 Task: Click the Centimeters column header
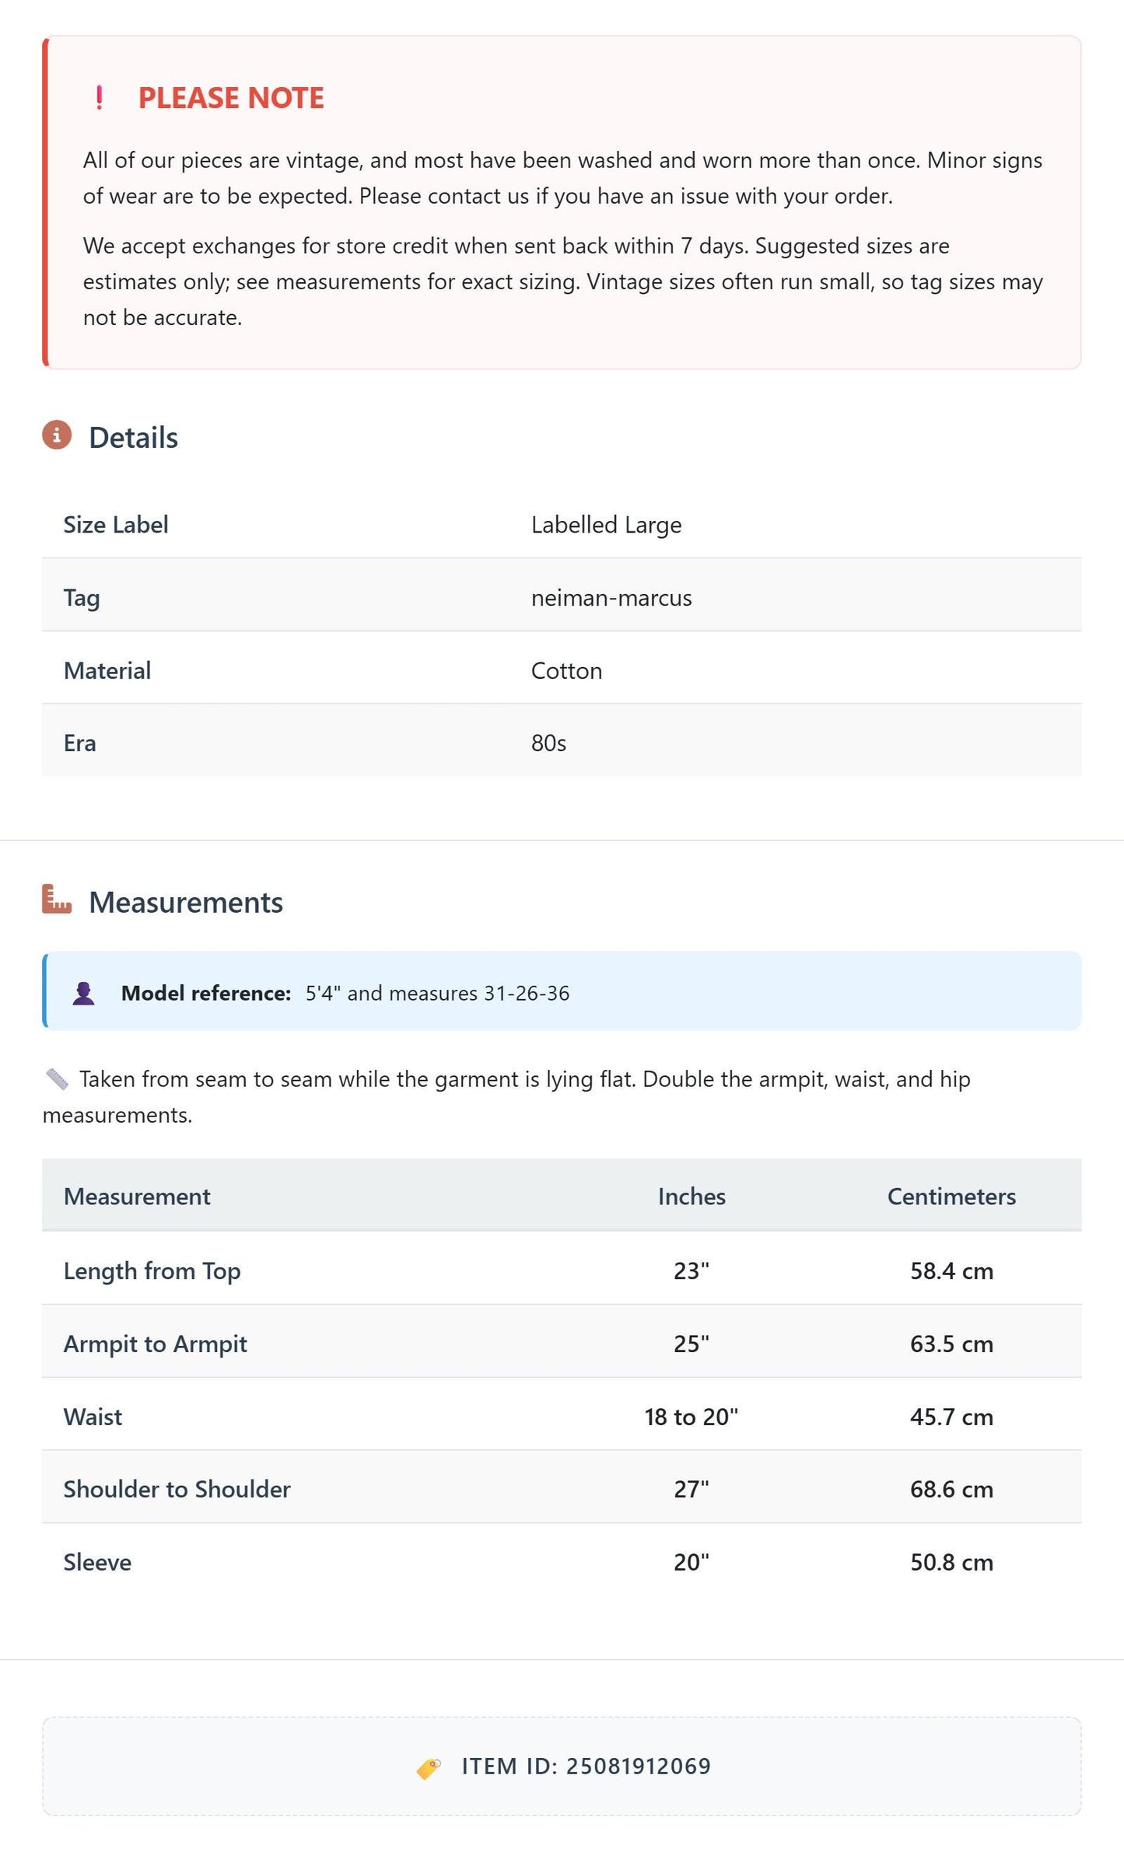click(951, 1197)
